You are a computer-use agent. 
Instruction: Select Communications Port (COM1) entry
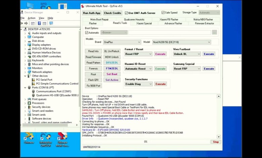pyautogui.click(x=53, y=91)
